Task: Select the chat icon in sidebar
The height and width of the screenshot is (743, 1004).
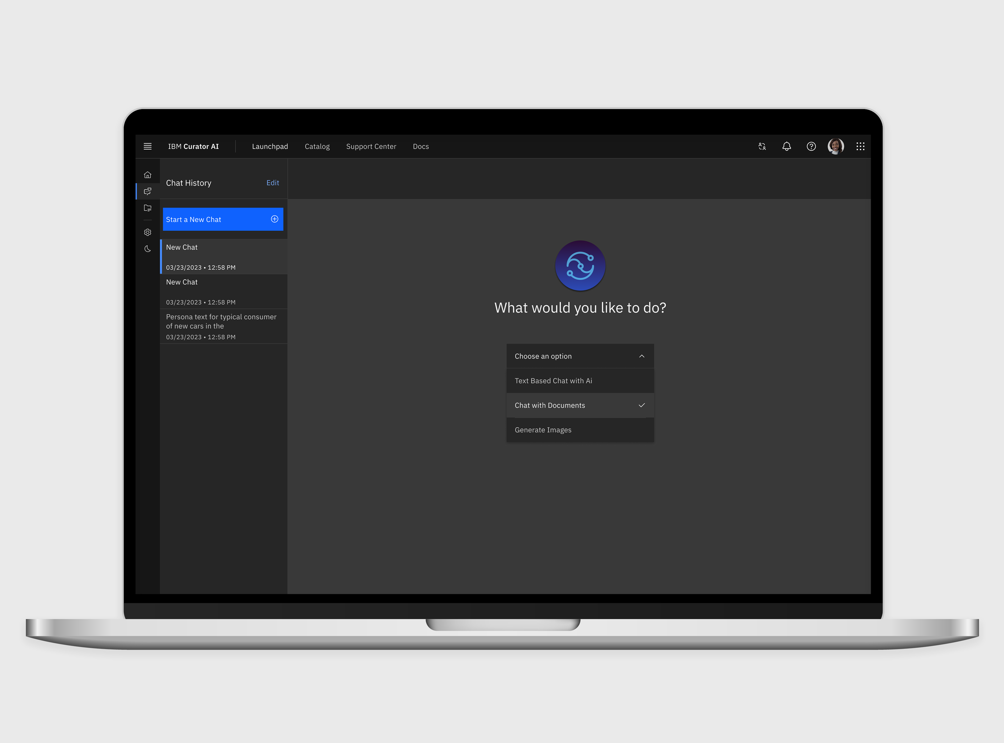Action: [x=147, y=191]
